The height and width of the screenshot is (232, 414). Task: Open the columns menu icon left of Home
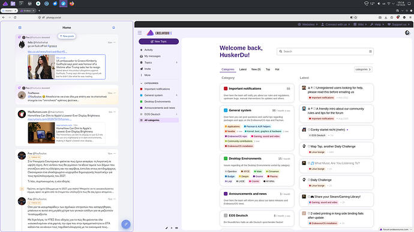coord(20,28)
